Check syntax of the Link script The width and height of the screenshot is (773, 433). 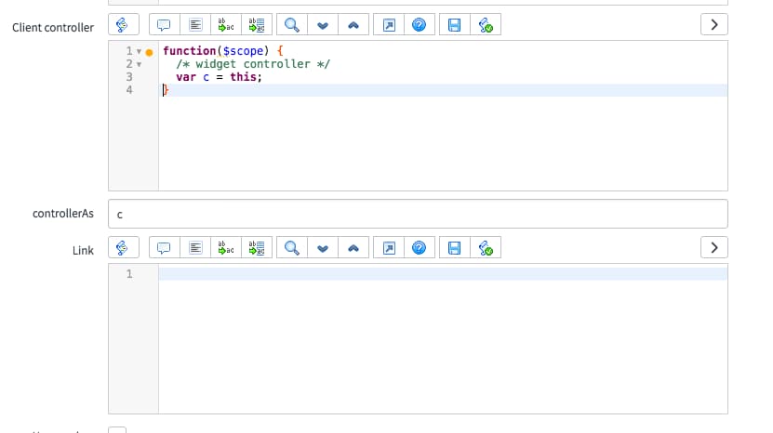[486, 248]
